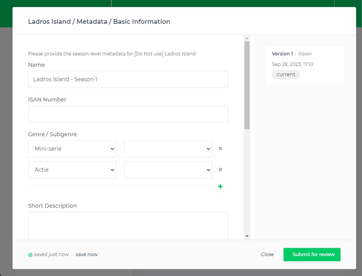Click the save now link
The image size is (362, 276).
point(87,254)
